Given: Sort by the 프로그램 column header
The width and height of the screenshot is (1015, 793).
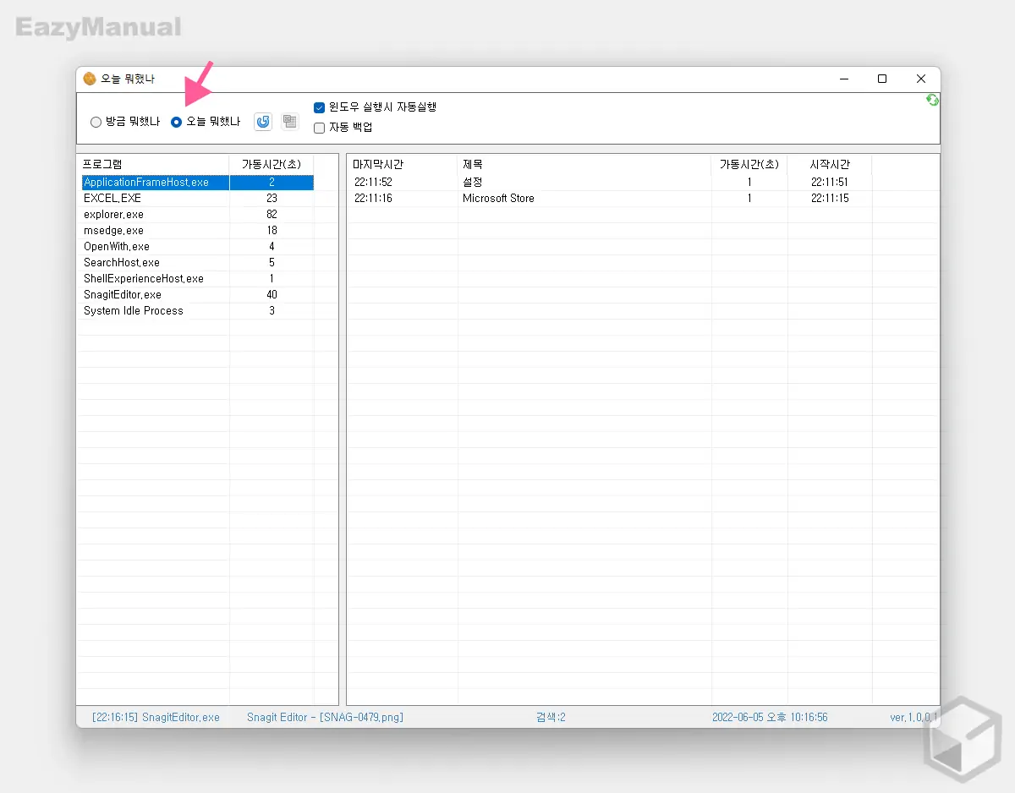Looking at the screenshot, I should 153,164.
